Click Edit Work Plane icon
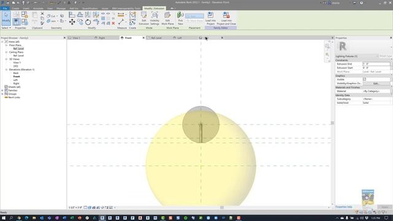Image resolution: width=393 pixels, height=221 pixels. click(168, 18)
